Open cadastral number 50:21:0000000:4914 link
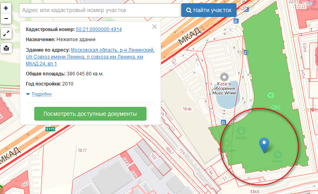Viewport: 318px width, 194px height. pyautogui.click(x=99, y=29)
